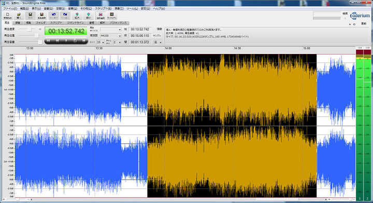
Task: Click the Zoom out (縮小) icon
Action: click(x=88, y=16)
